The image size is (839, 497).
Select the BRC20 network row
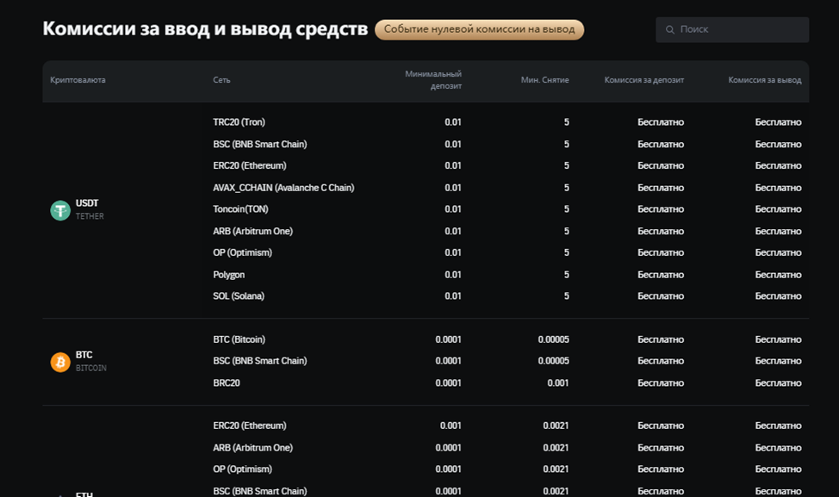[x=227, y=383]
